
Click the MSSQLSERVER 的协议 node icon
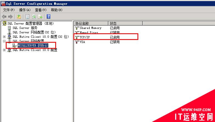tap(15, 45)
